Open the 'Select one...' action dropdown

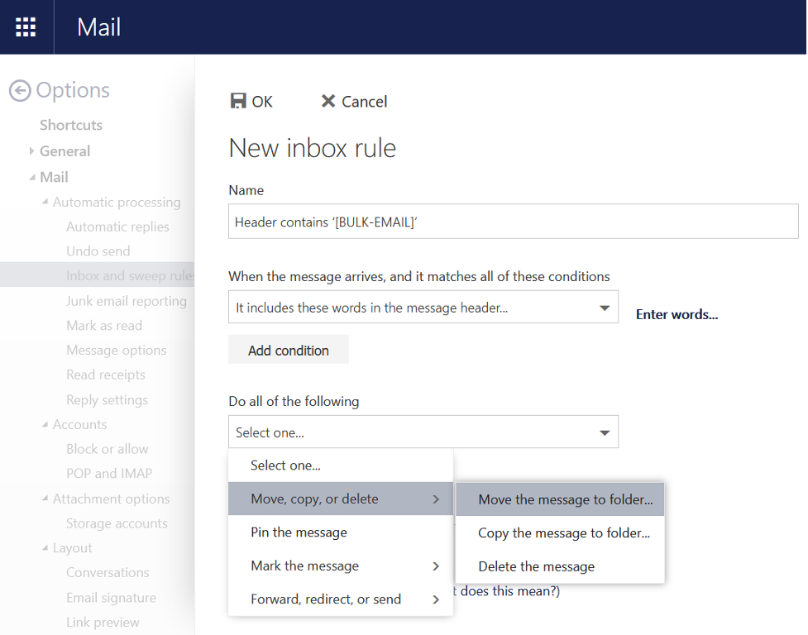pyautogui.click(x=605, y=432)
